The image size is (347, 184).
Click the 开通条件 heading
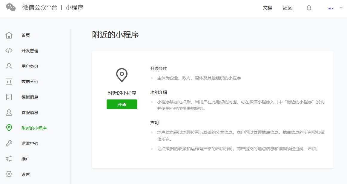click(159, 68)
